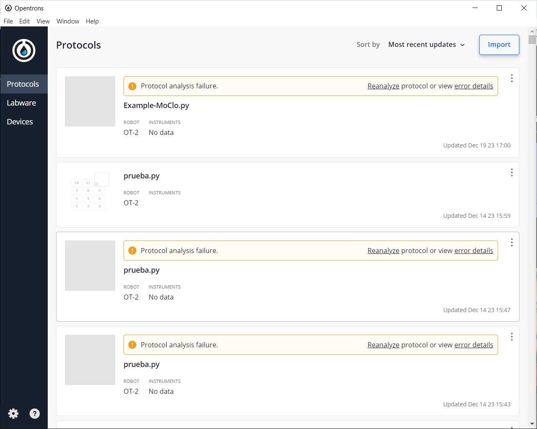537x429 pixels.
Task: Click warning icon on Example-MoClo.py failure banner
Action: [132, 86]
